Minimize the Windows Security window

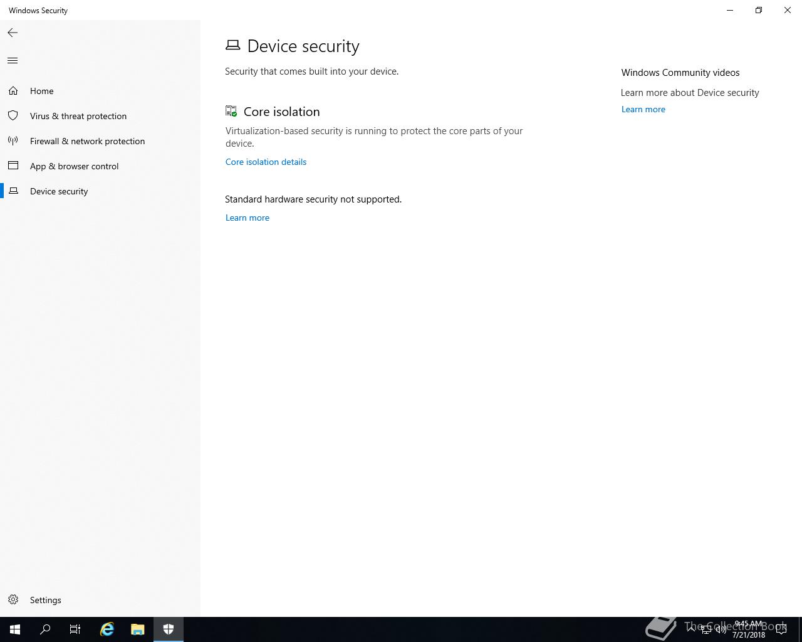(730, 10)
